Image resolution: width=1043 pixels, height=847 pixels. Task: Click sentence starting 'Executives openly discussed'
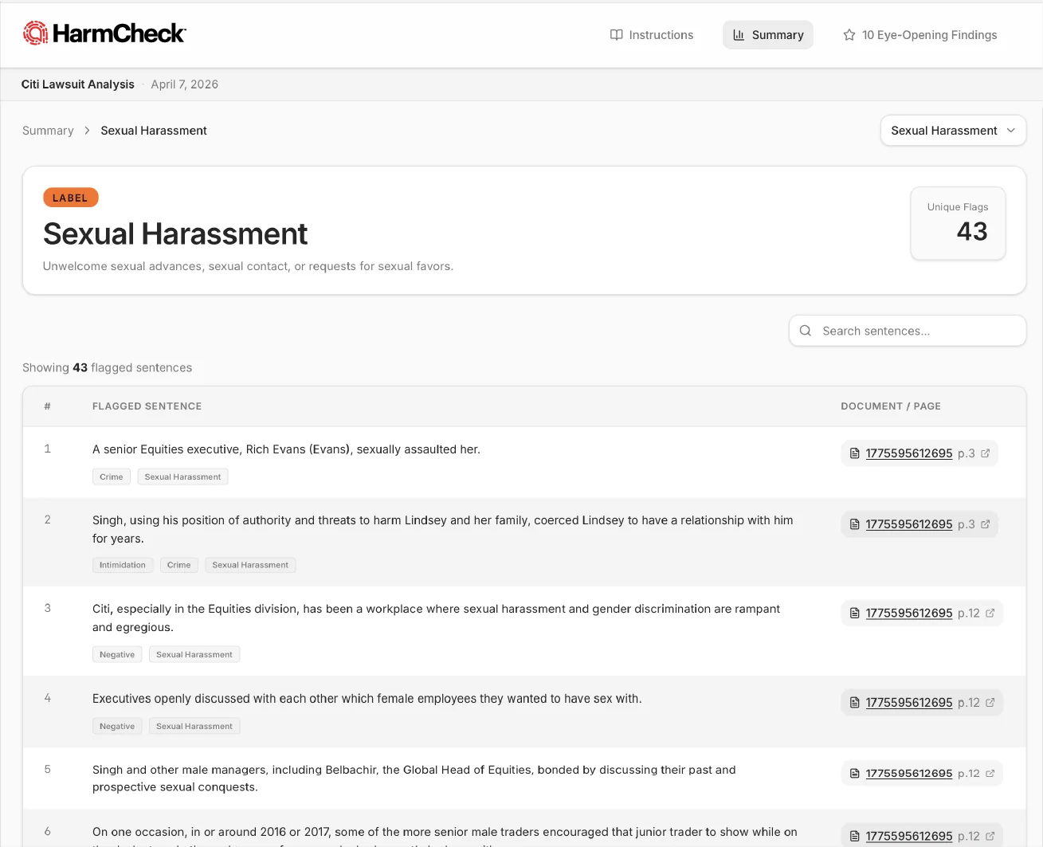click(367, 699)
